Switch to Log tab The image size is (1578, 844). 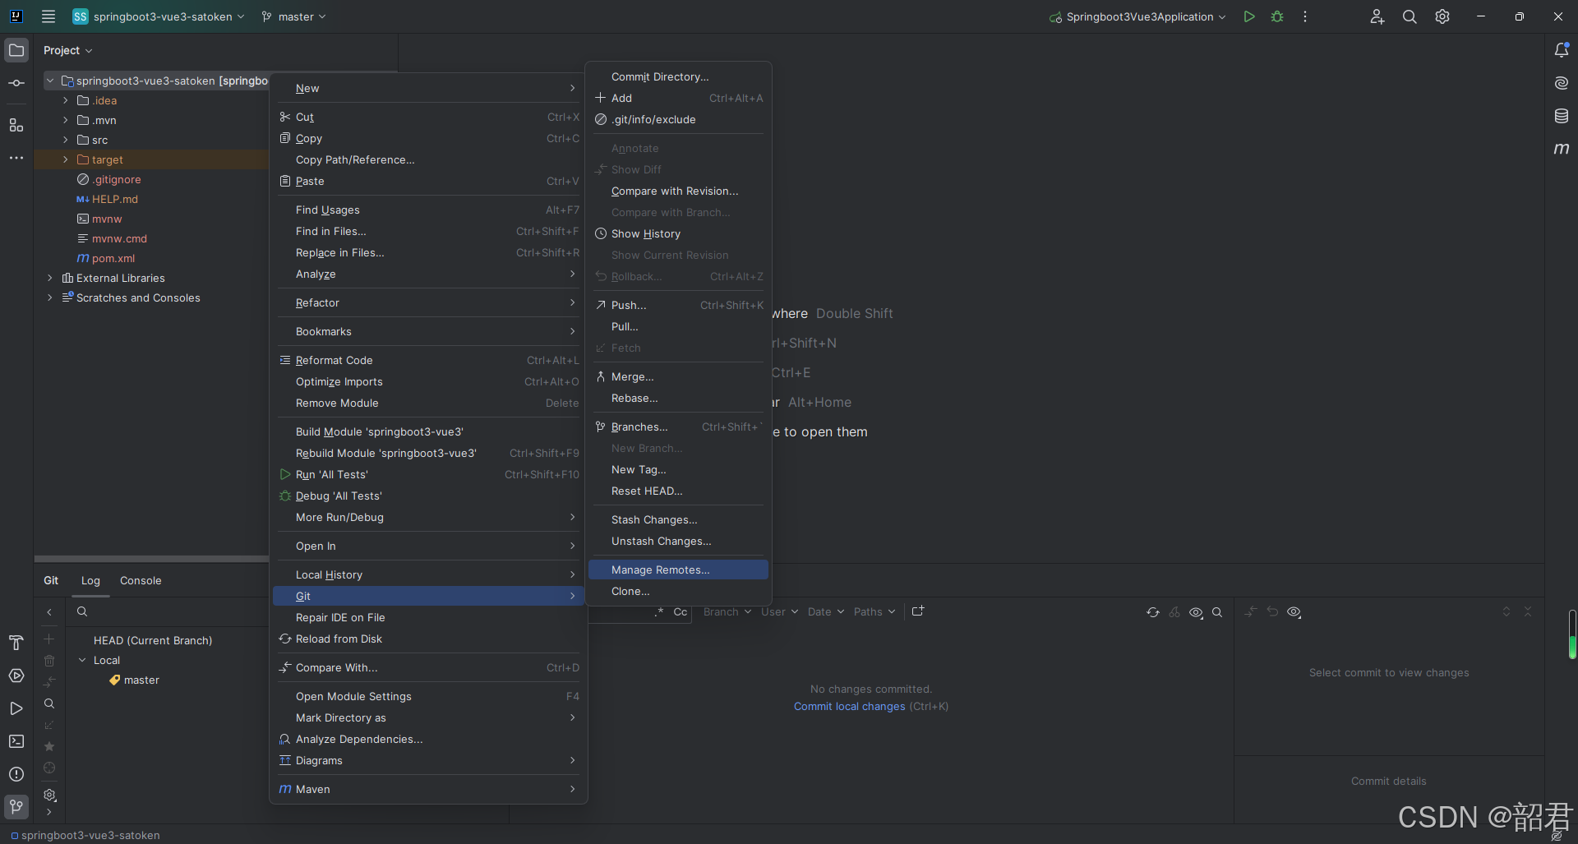90,580
